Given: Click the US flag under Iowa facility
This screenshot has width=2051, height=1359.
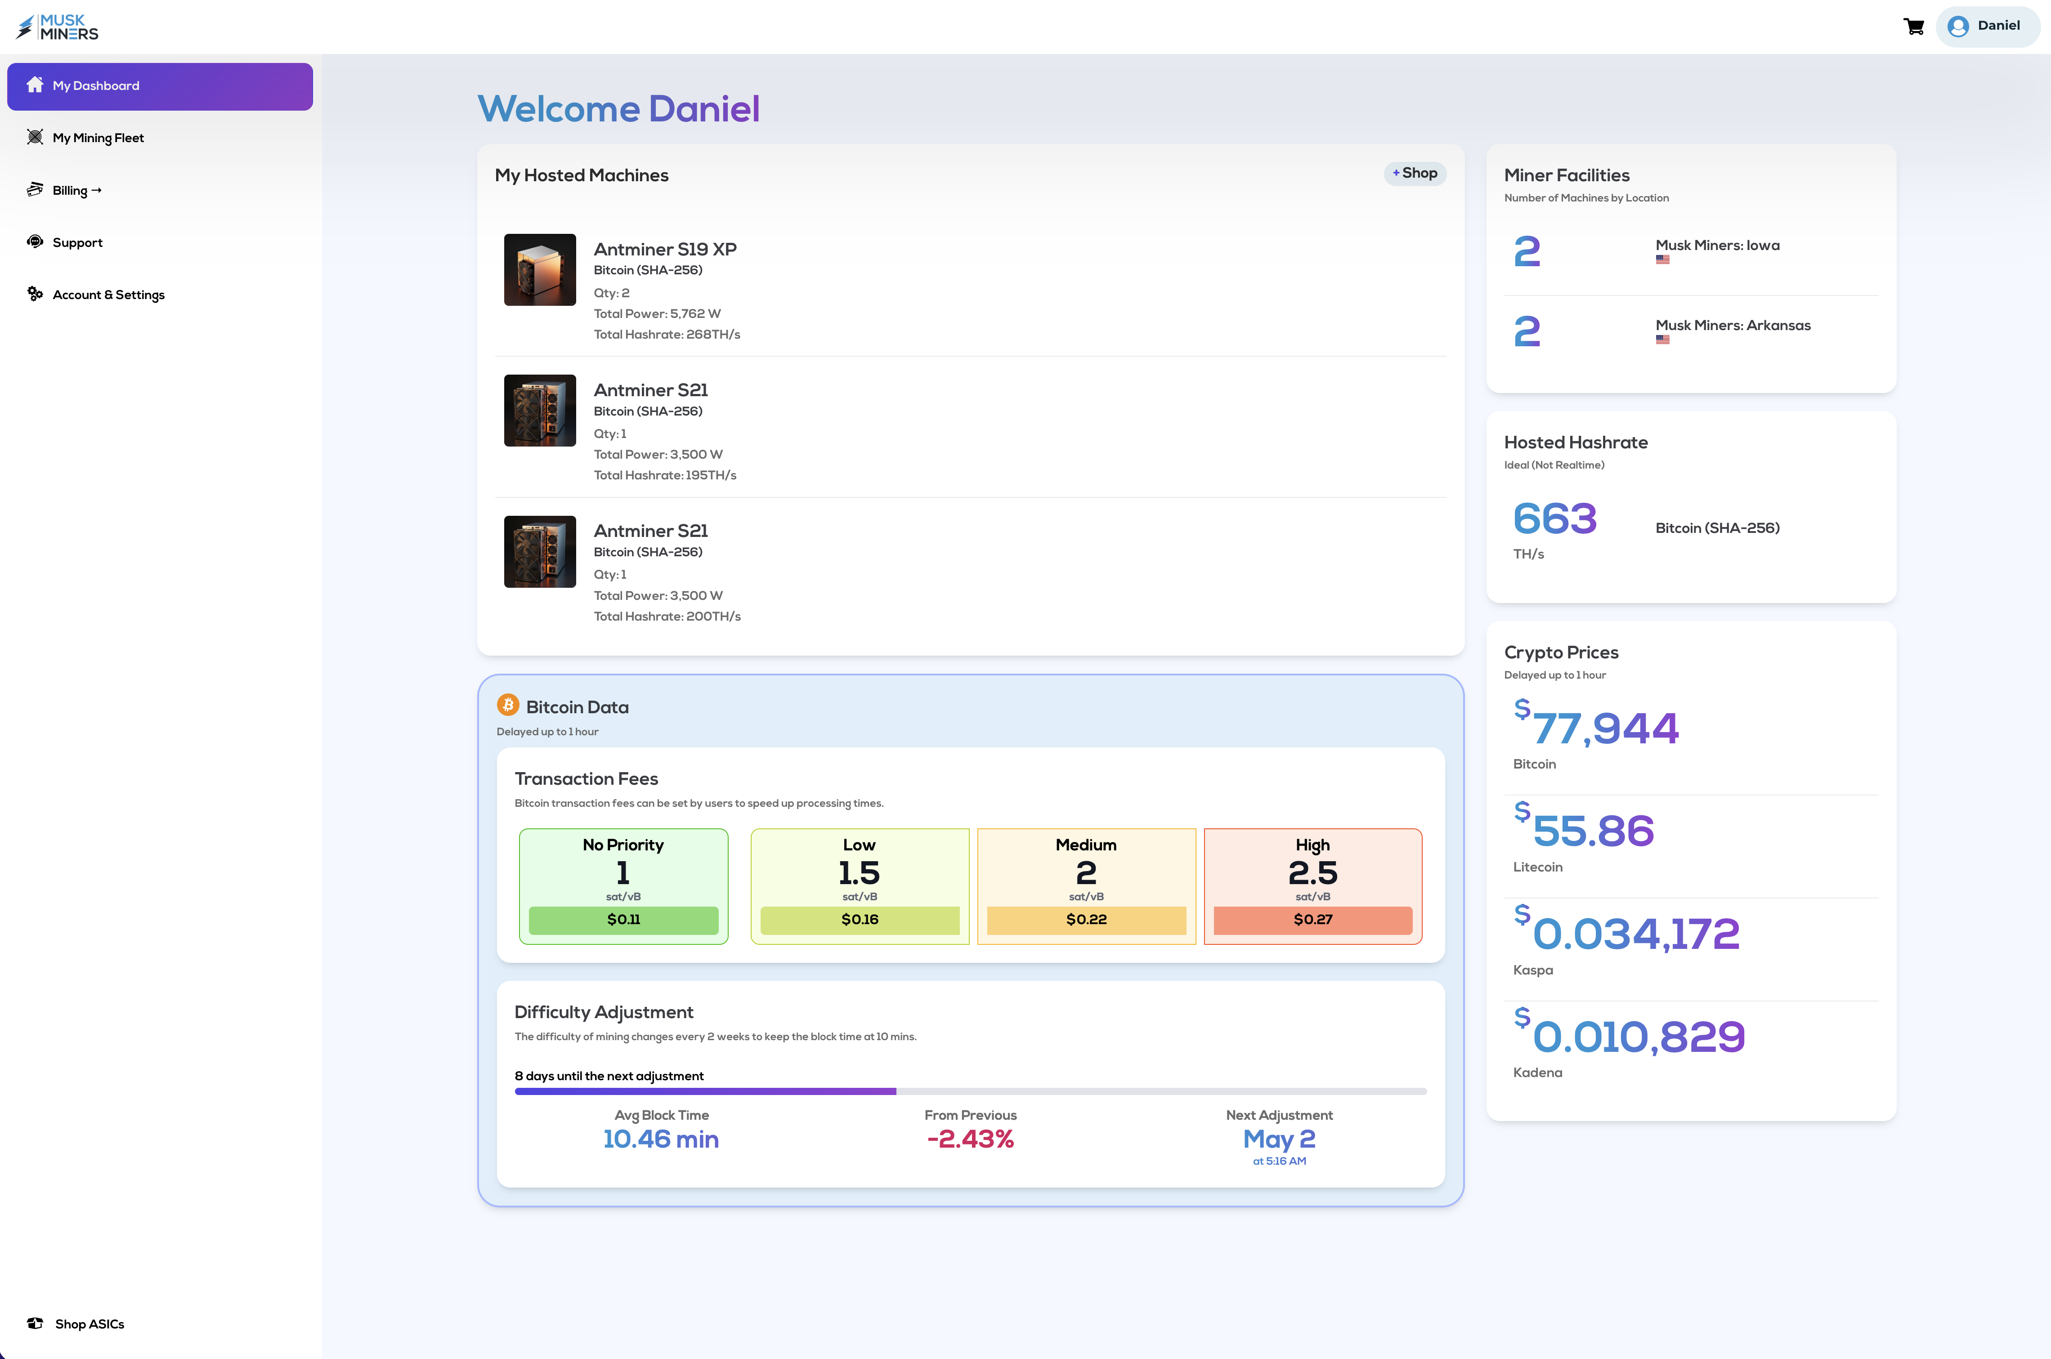Looking at the screenshot, I should pyautogui.click(x=1663, y=259).
